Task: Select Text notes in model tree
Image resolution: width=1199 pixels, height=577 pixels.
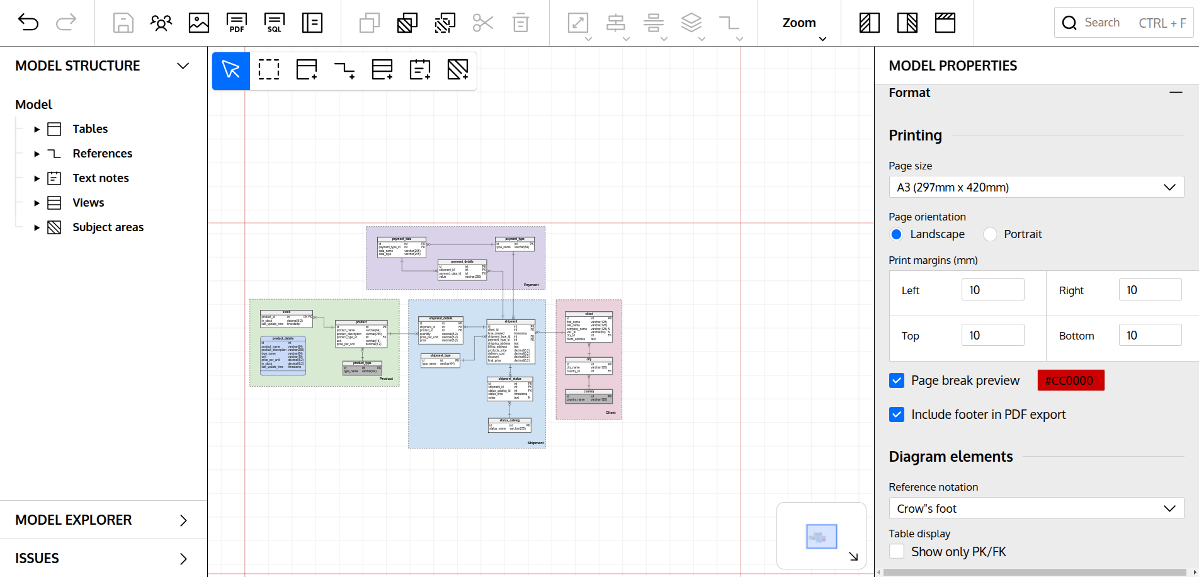Action: 101,178
